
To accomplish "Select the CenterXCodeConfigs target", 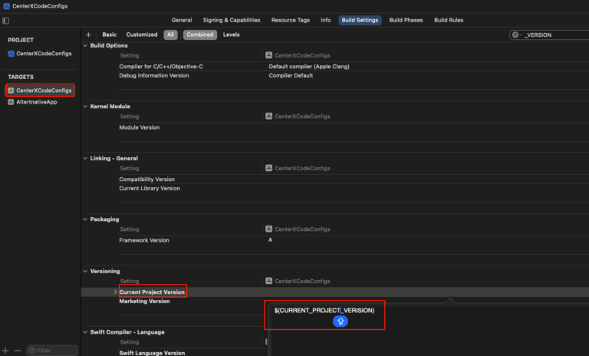I will (40, 91).
